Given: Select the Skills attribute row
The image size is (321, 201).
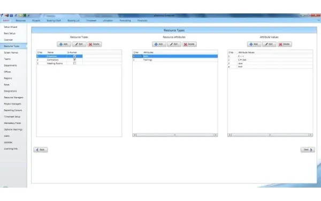Looking at the screenshot, I should pos(175,56).
